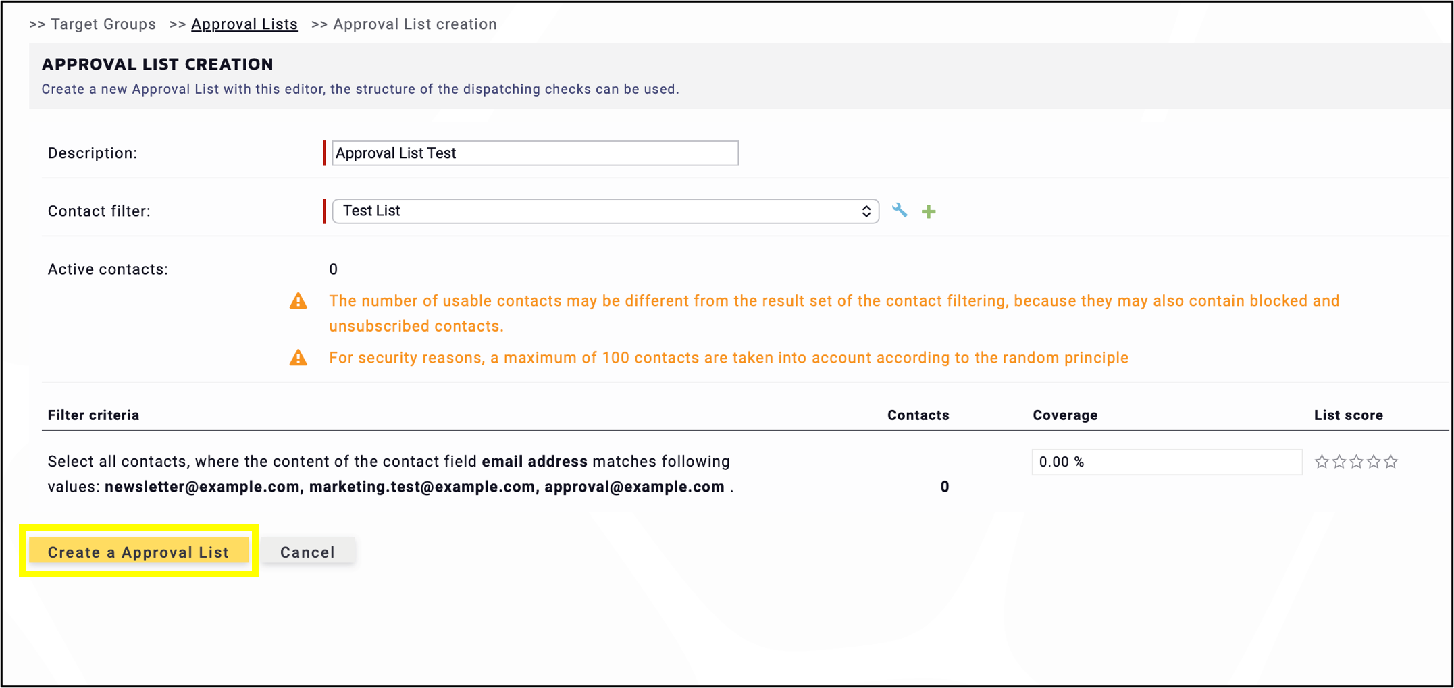Click the warning icon beside usable contacts notice

(x=298, y=300)
